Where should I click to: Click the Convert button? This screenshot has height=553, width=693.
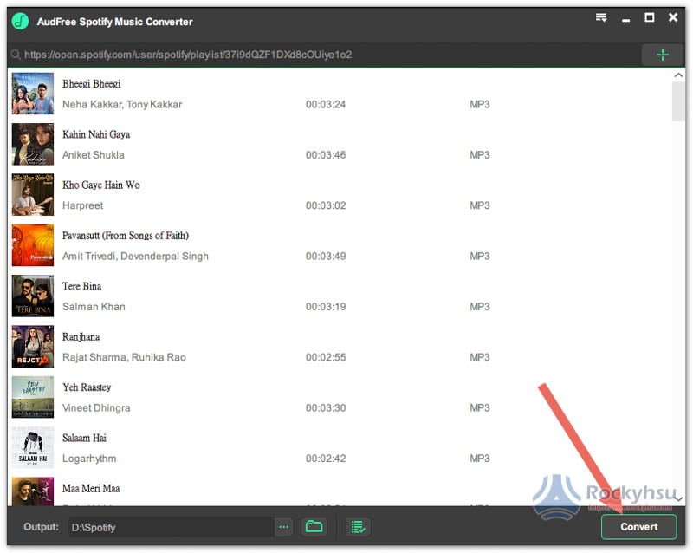pos(638,526)
